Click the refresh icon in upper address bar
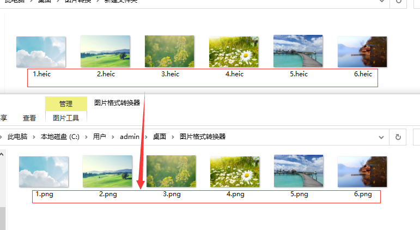This screenshot has height=230, width=420. pos(399,1)
